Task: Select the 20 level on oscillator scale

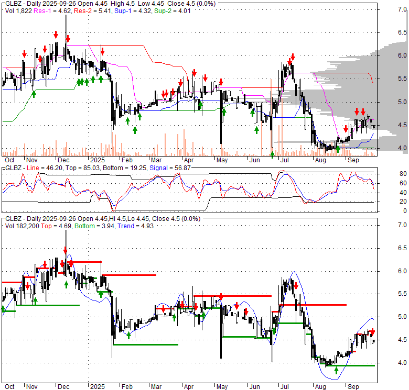Action: (x=403, y=202)
